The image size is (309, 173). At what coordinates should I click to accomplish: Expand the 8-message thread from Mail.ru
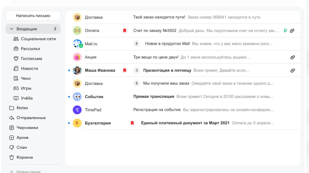137,44
